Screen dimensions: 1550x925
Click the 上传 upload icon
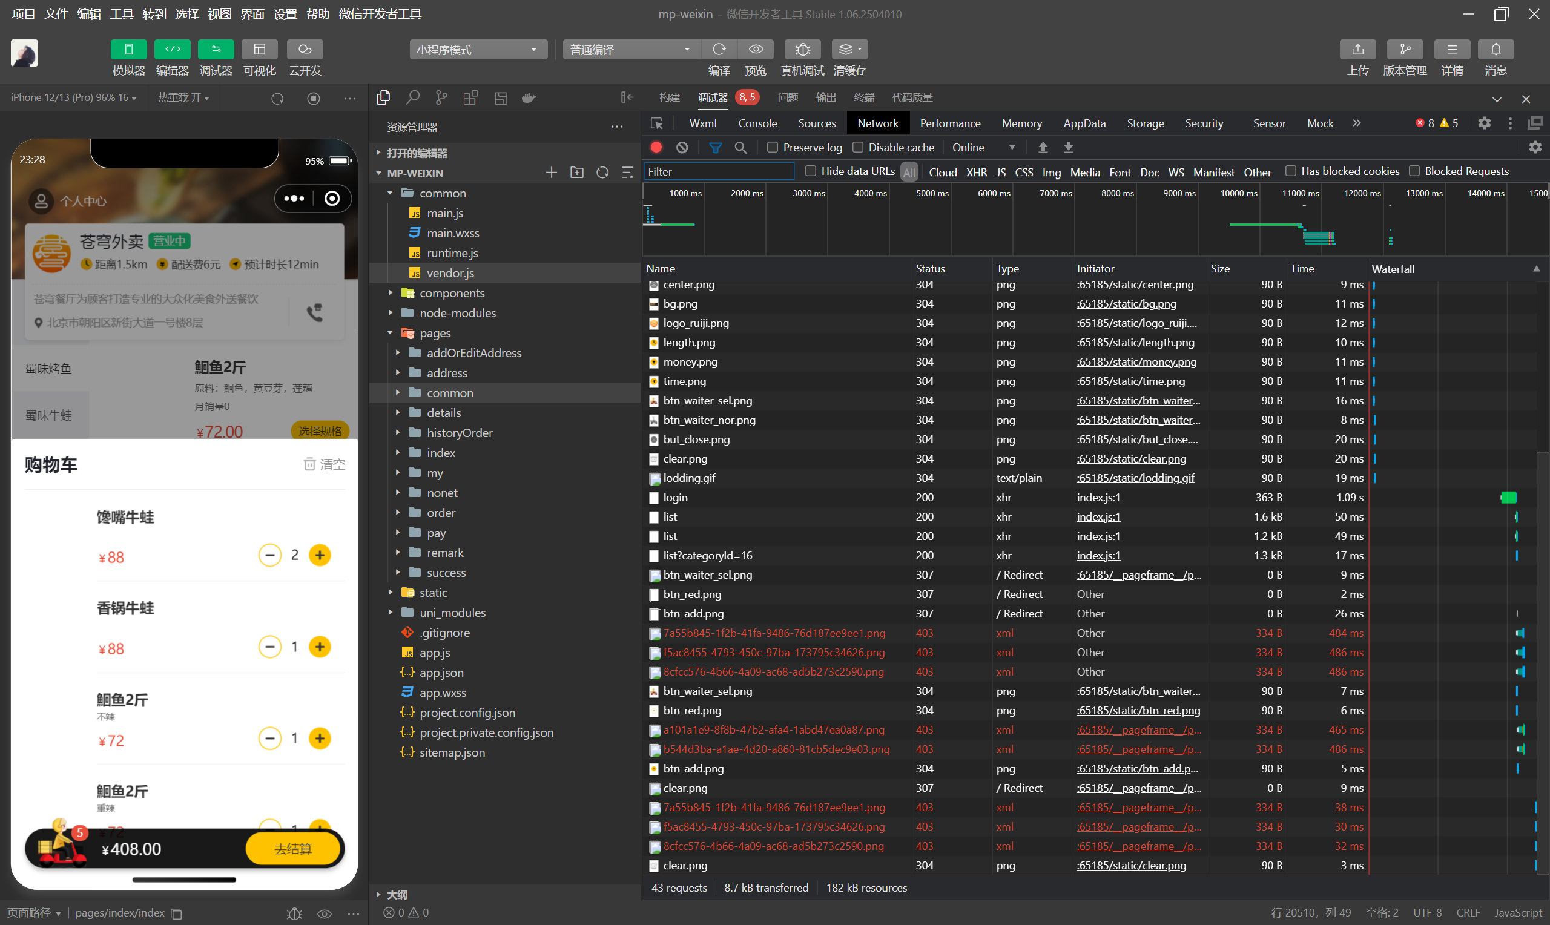(1357, 49)
